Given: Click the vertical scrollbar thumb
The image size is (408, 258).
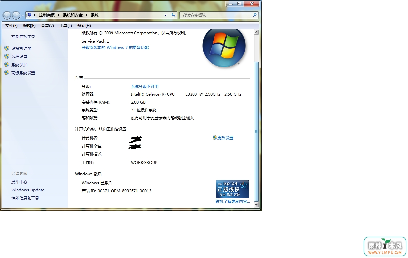Looking at the screenshot, I should pos(256,131).
